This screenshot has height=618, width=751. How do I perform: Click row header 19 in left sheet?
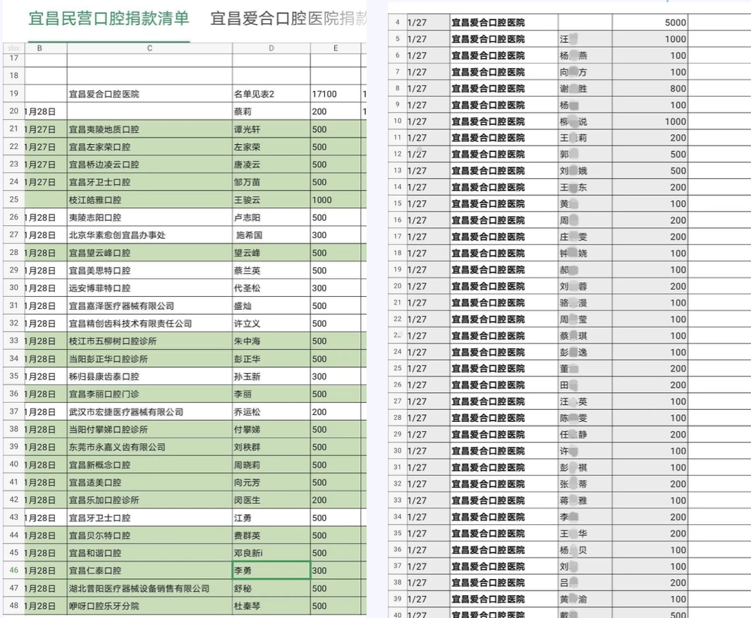[x=14, y=94]
